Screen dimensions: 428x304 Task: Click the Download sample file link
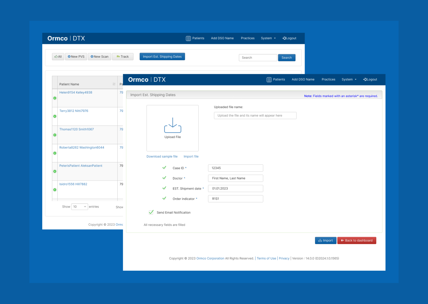click(x=162, y=156)
